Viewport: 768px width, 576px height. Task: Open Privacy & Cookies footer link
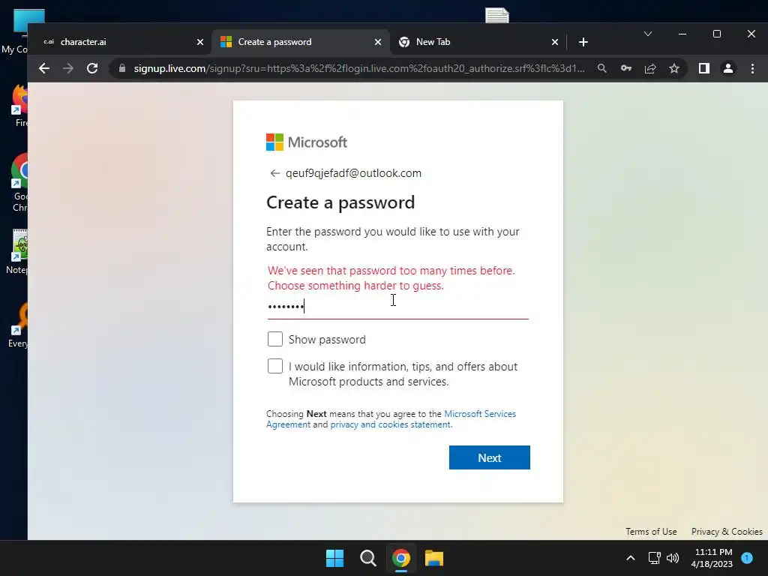(727, 532)
